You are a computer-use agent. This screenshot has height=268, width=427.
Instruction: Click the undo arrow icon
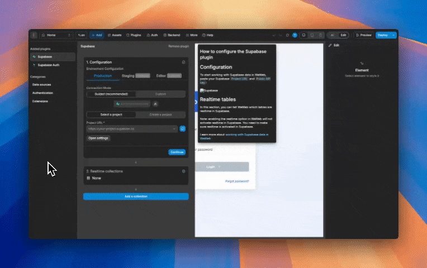[x=274, y=35]
